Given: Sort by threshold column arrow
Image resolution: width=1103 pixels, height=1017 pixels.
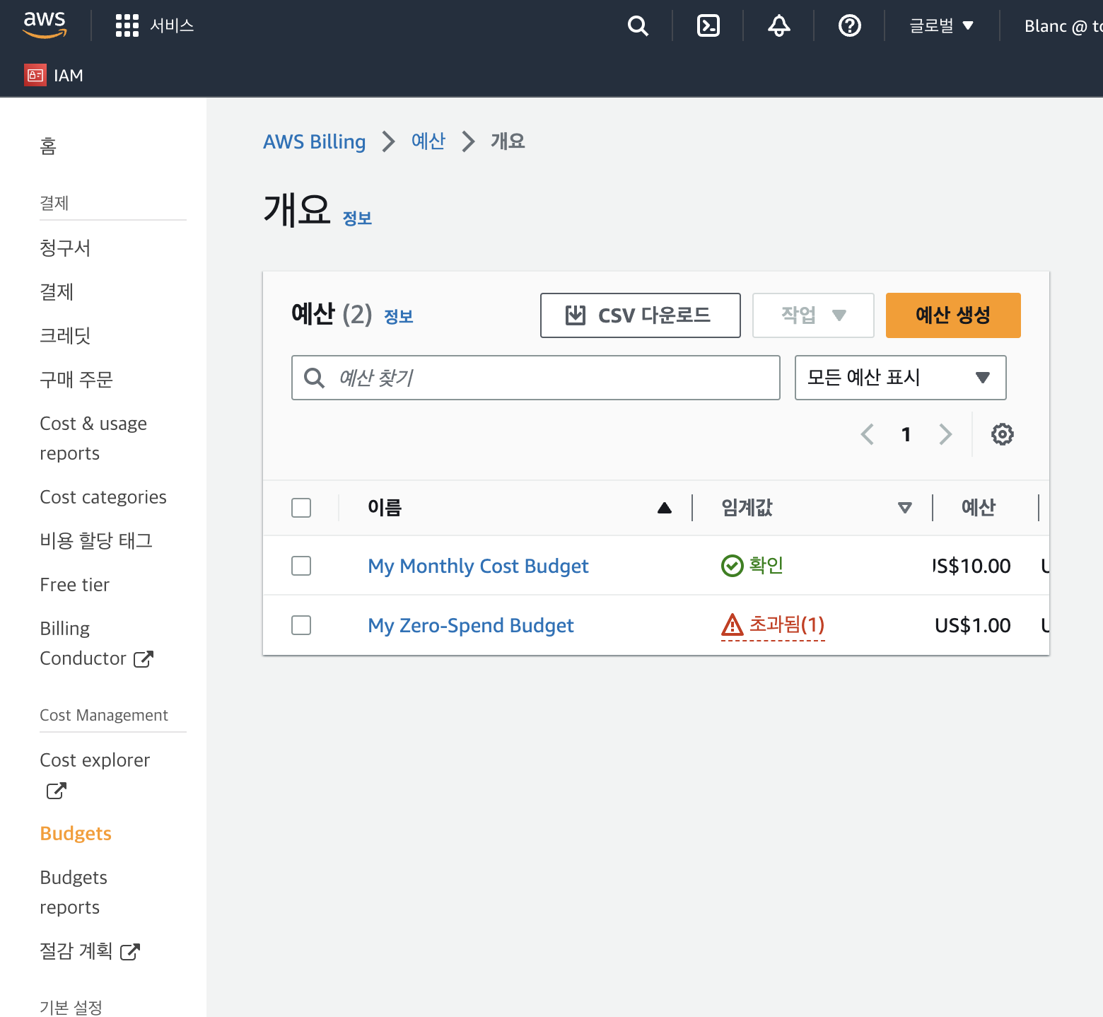Looking at the screenshot, I should [905, 508].
